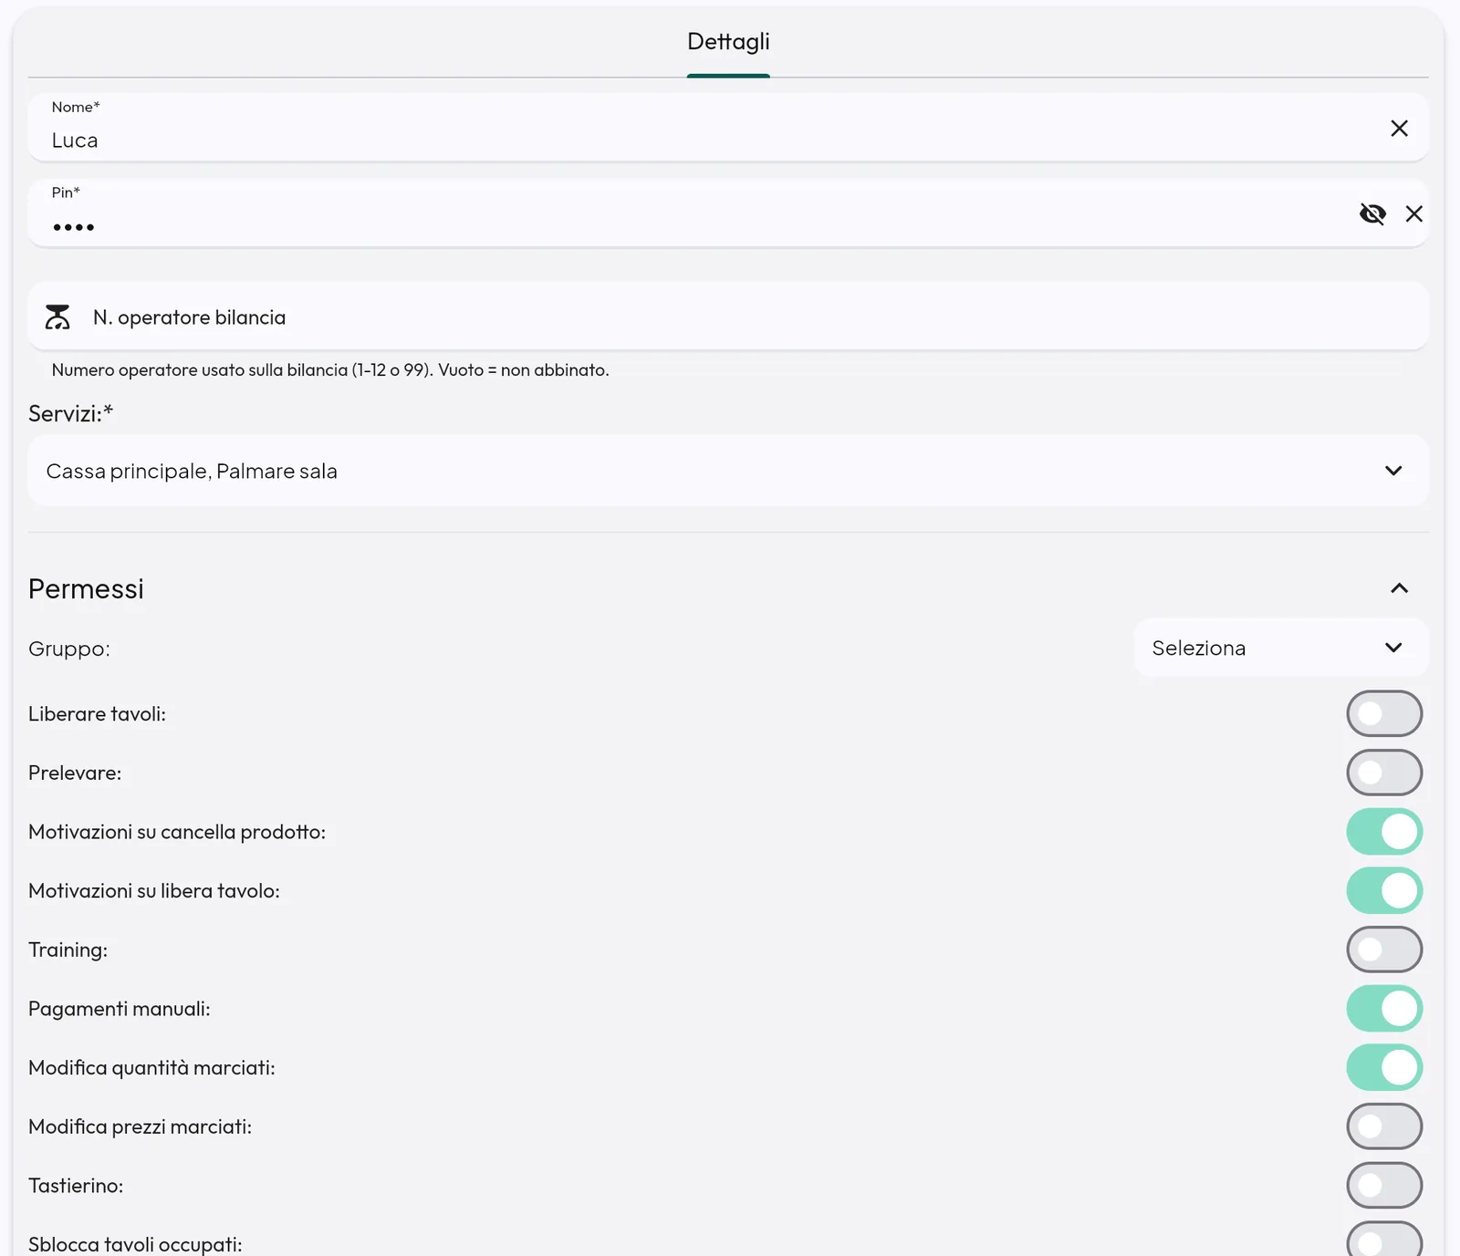Click the Gruppo: label
This screenshot has width=1460, height=1256.
[69, 649]
